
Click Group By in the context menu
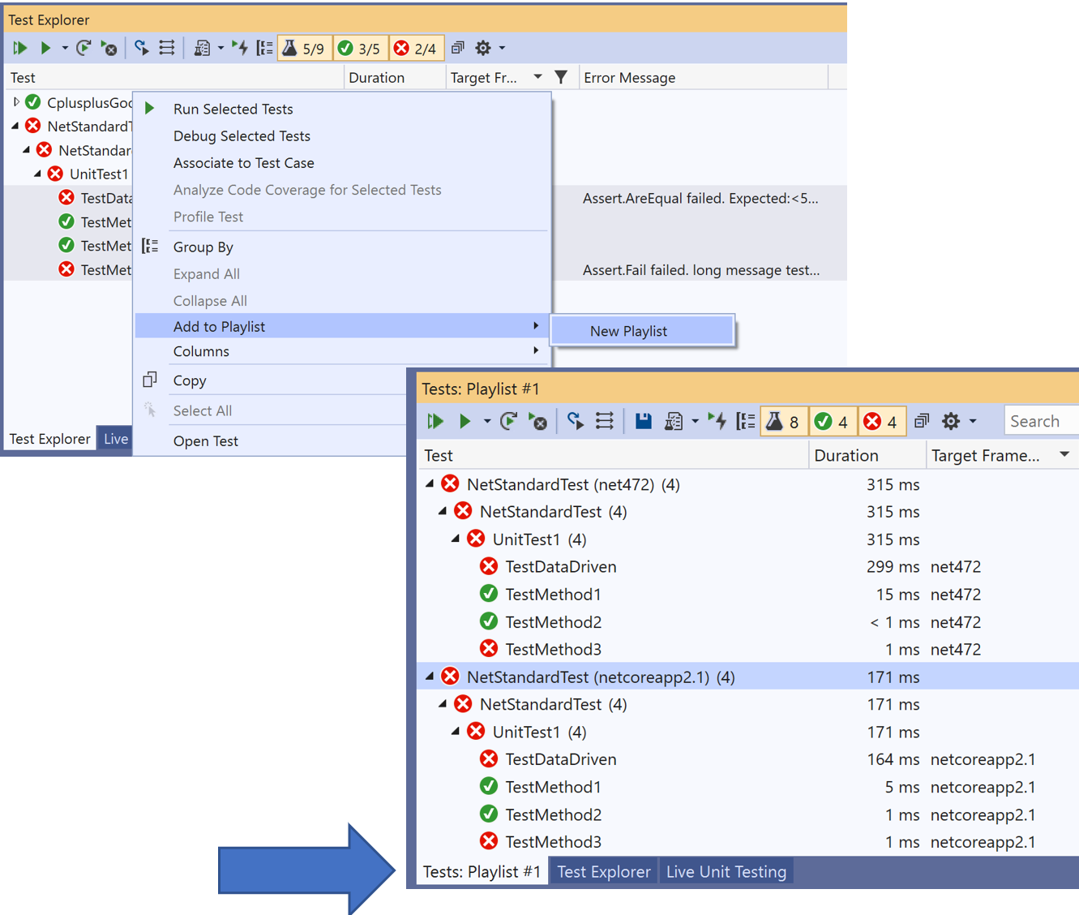203,247
